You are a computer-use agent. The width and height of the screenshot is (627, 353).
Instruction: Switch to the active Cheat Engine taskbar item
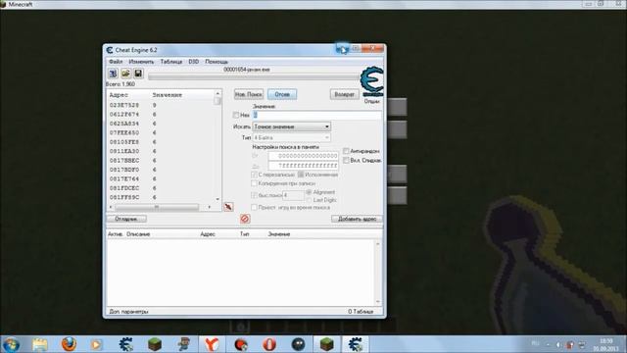click(355, 344)
